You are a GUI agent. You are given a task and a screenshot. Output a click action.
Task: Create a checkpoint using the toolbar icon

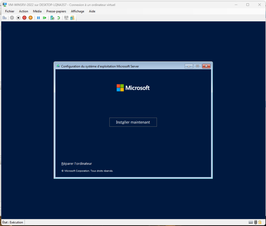52,18
